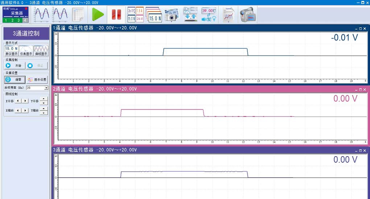
Task: Click the camera snapshot icon in toolbar
Action: coord(172,14)
